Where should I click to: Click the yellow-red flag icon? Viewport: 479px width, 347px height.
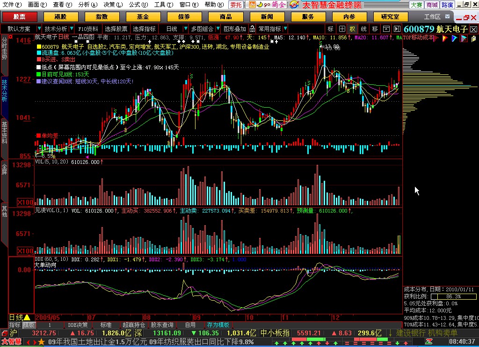pyautogui.click(x=445, y=38)
